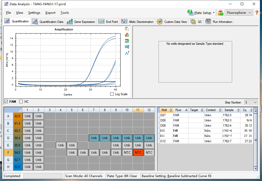Sort by the Sample column header
Viewport: 262px width, 181px height.
[x=231, y=110]
